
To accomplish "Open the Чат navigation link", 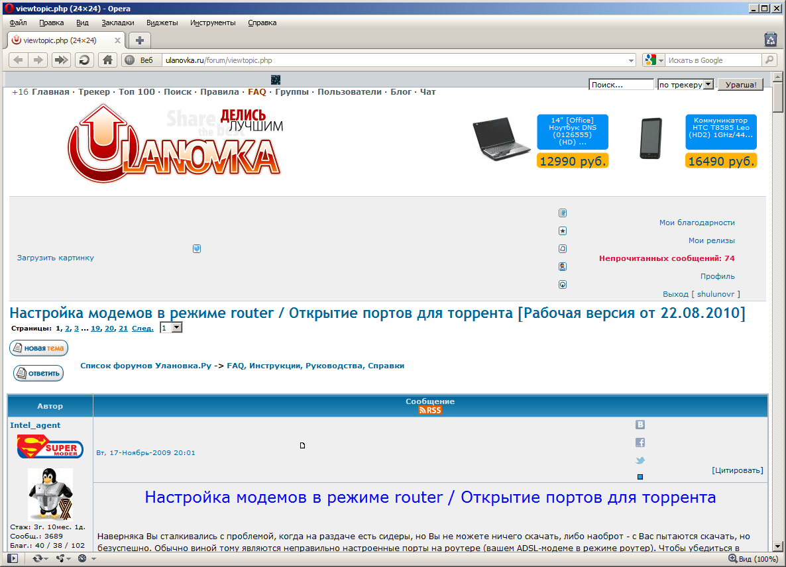I will point(427,91).
